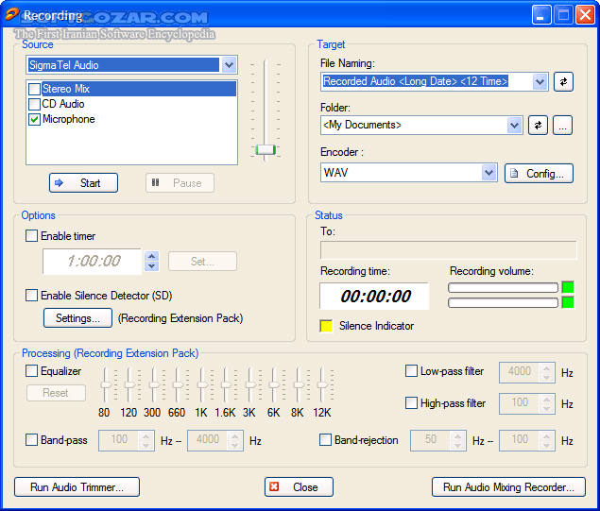Open Silence Detector Settings
The image size is (600, 511).
[x=77, y=318]
